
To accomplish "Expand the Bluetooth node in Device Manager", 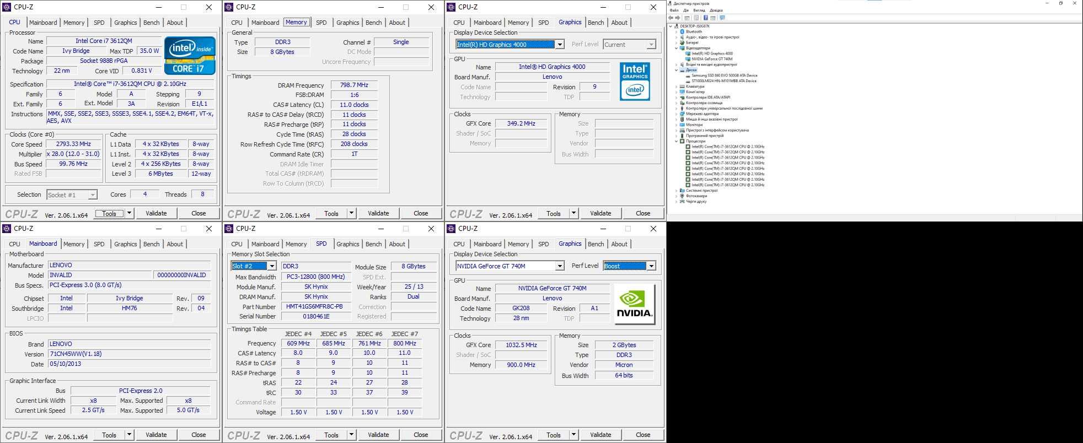I will (x=676, y=31).
